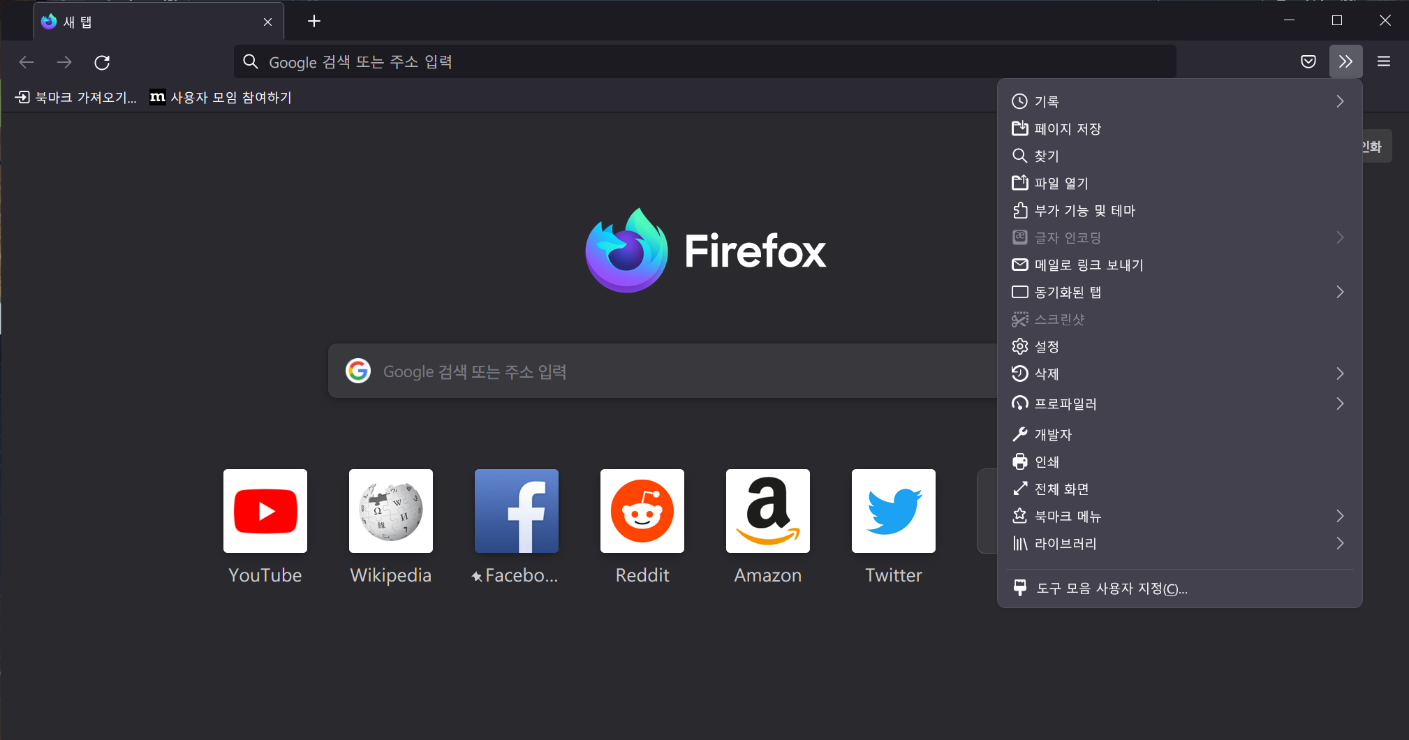Expand the 프로파일러 submenu chevron
This screenshot has width=1409, height=740.
pyautogui.click(x=1340, y=404)
